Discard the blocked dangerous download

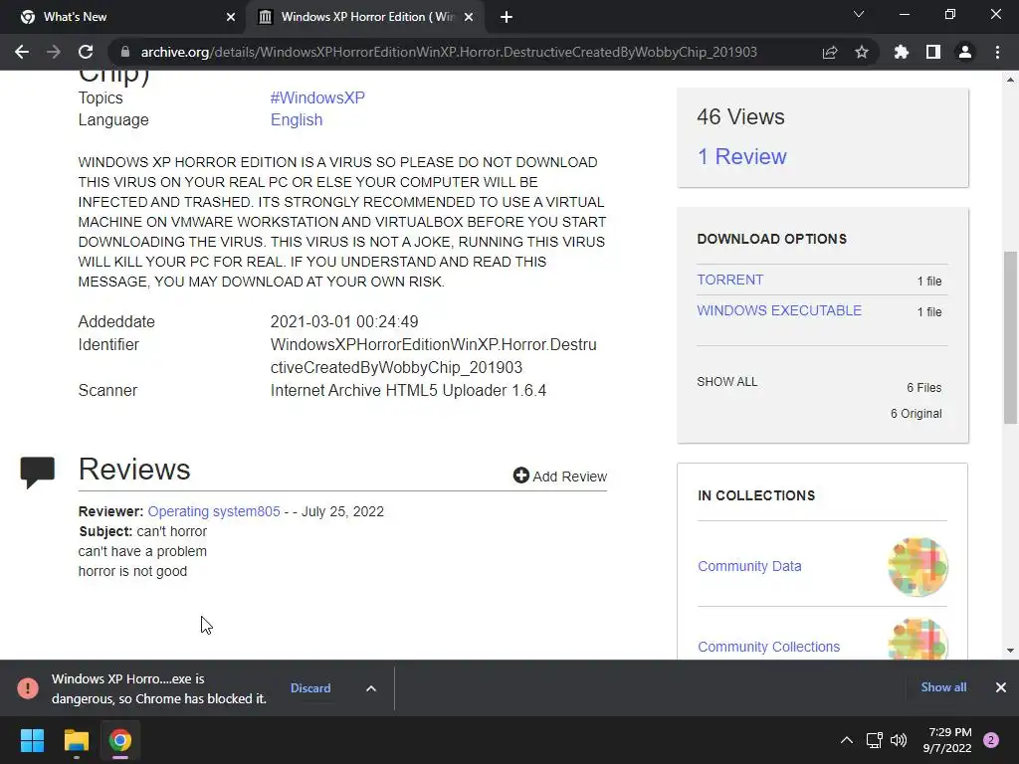coord(310,688)
